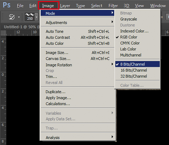Expand the Adjustments submenu
The image size is (169, 145).
click(77, 23)
